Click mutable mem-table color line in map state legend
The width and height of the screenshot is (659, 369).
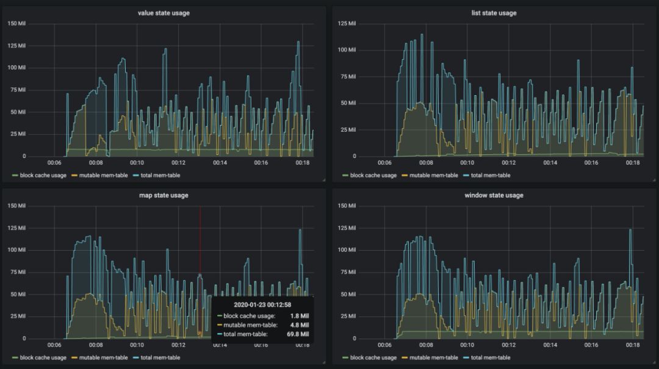75,358
